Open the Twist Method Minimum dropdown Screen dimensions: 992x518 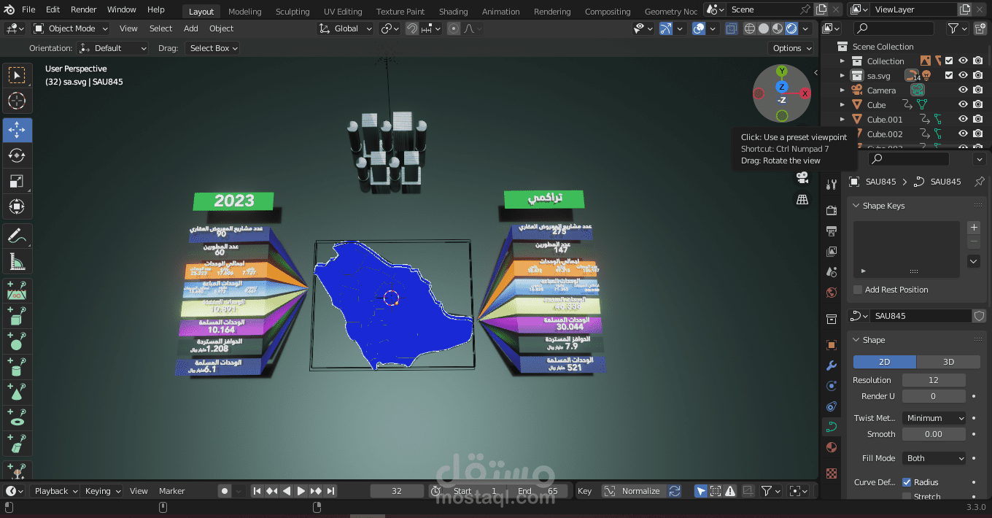click(934, 417)
